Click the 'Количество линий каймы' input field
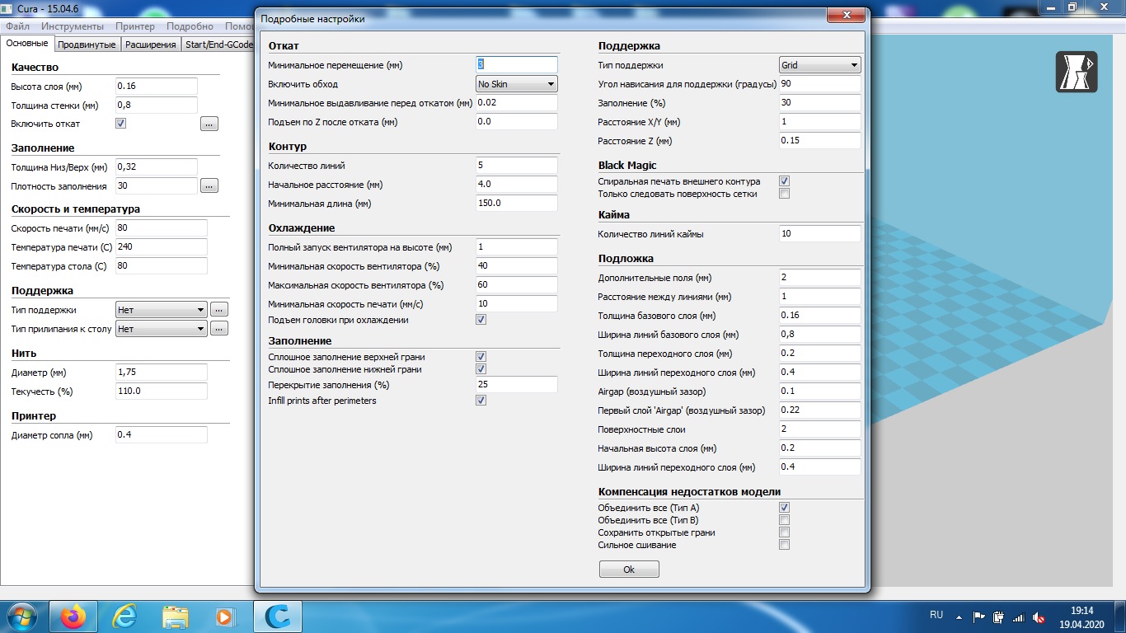The image size is (1126, 633). click(x=819, y=234)
